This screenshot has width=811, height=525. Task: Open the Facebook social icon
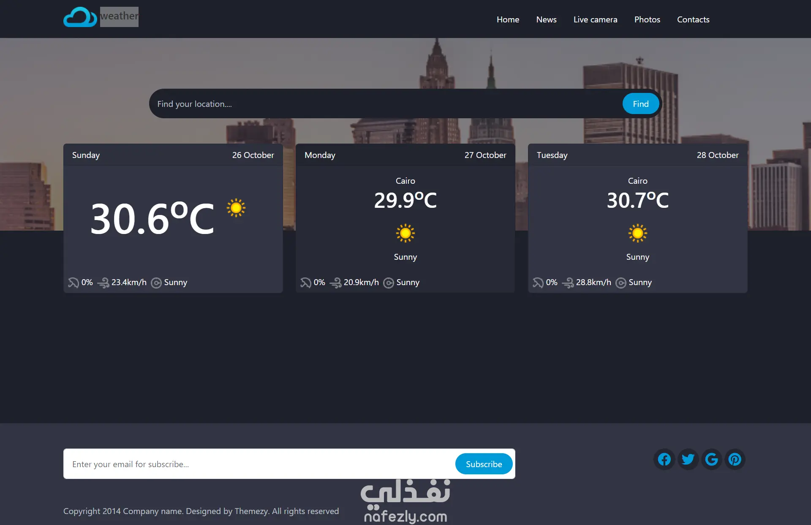coord(664,459)
